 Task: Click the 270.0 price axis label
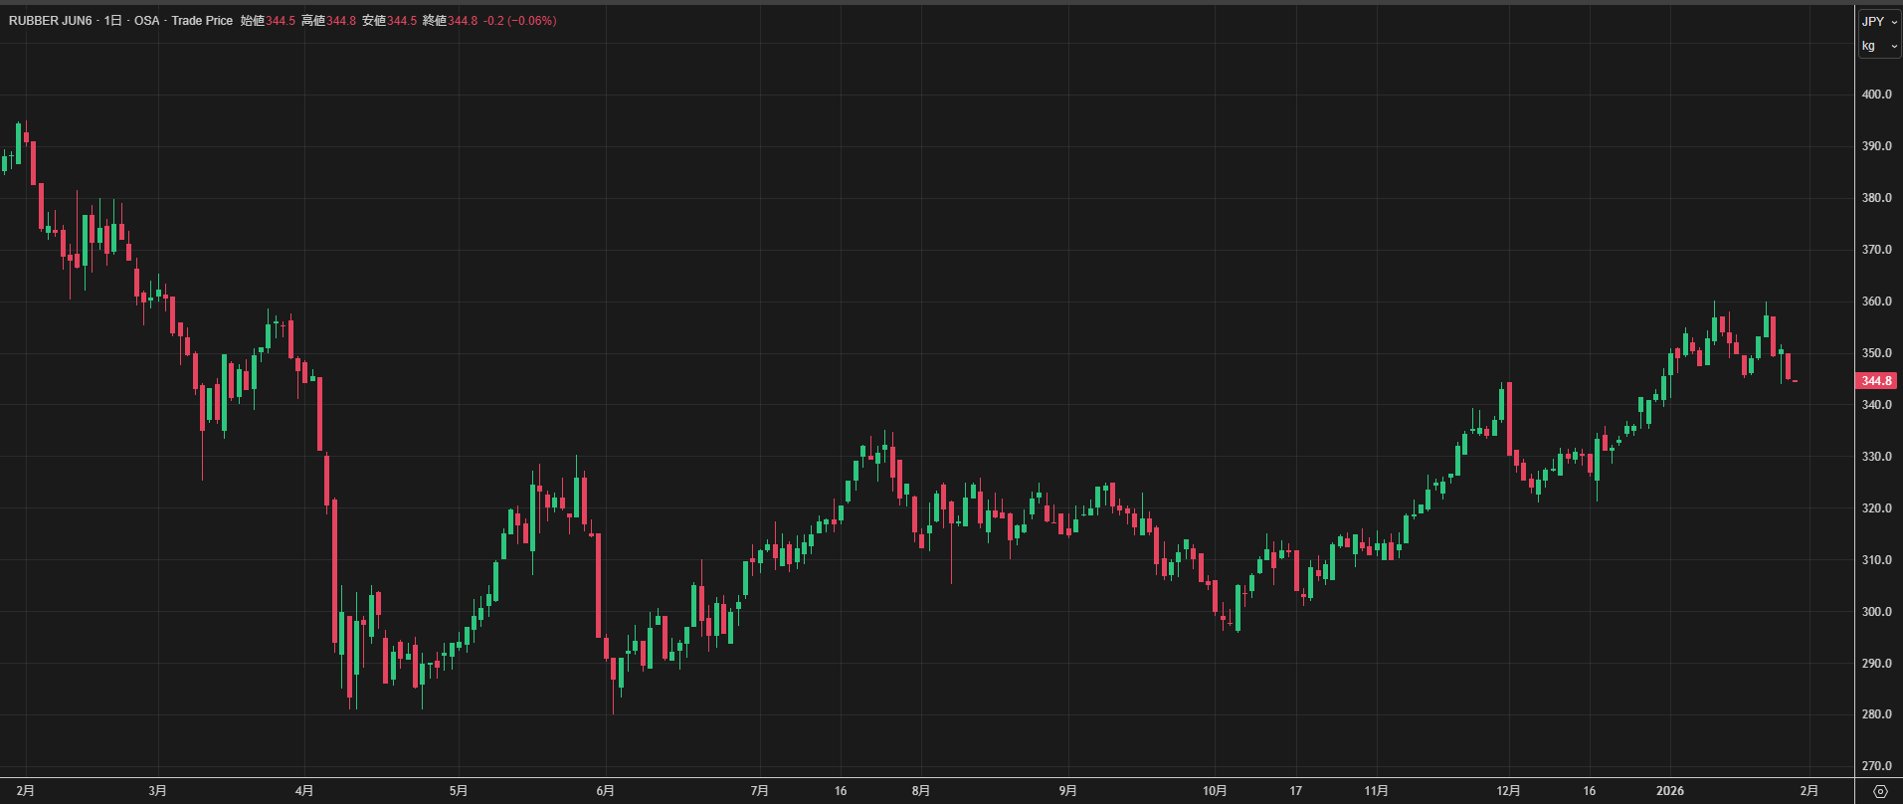1876,766
